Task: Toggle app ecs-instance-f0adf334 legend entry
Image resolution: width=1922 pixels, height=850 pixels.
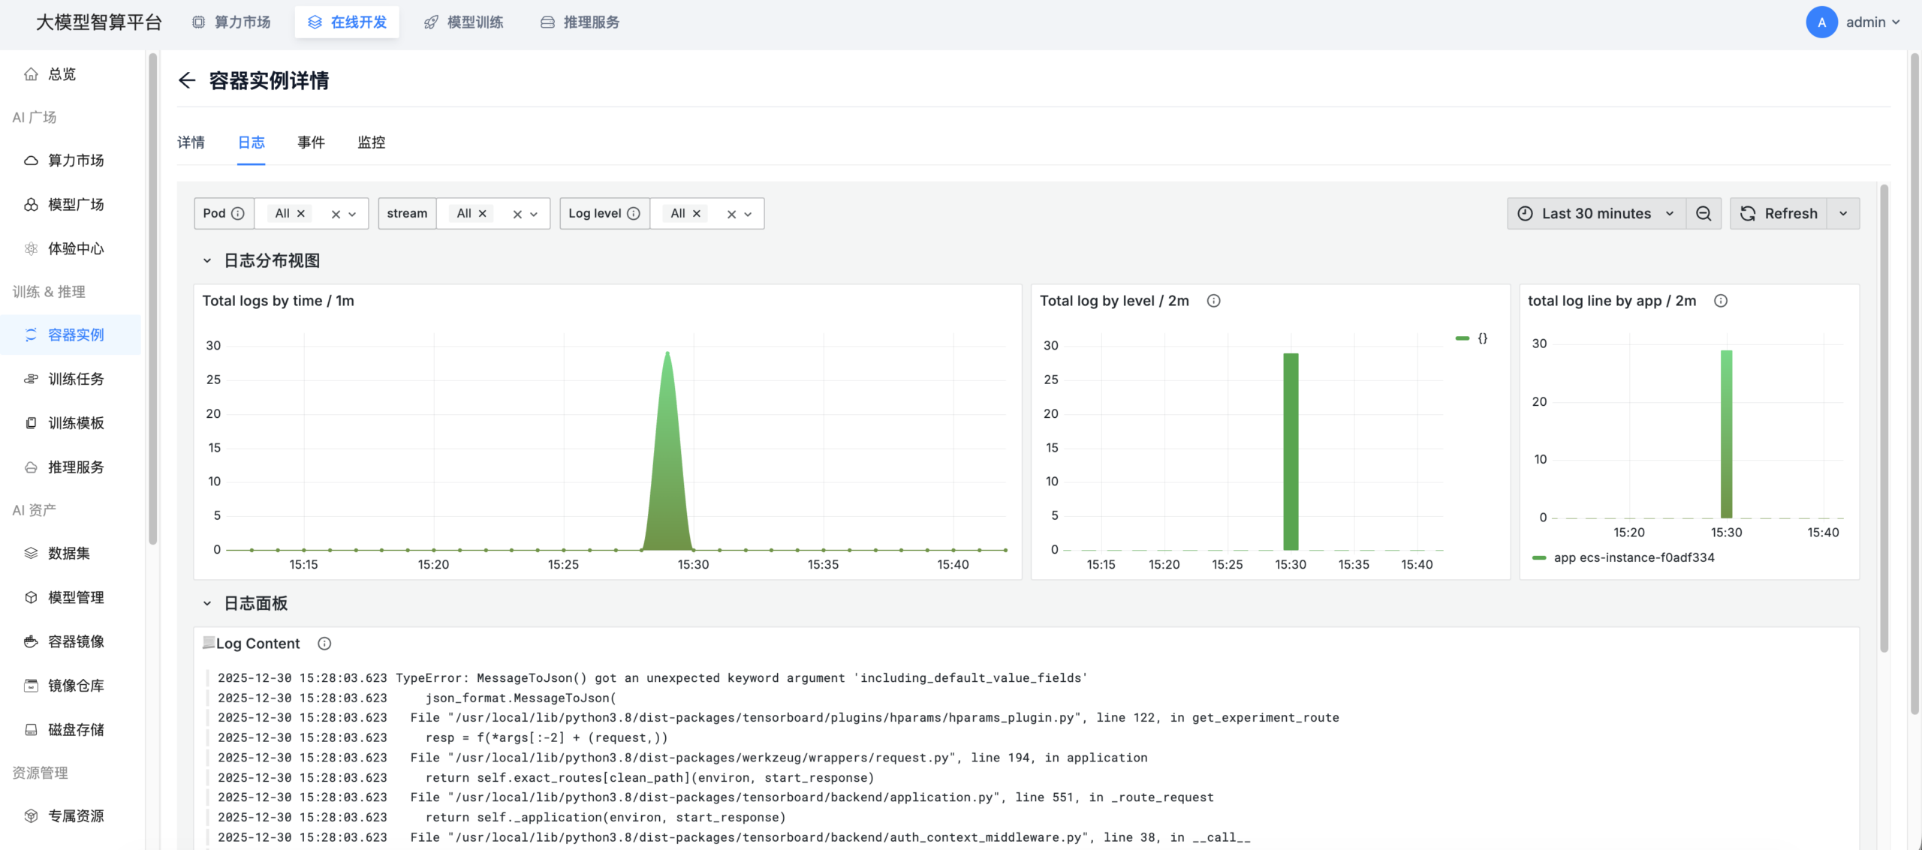Action: 1633,557
